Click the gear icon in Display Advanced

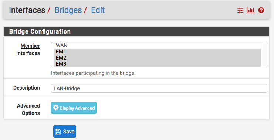[55, 108]
